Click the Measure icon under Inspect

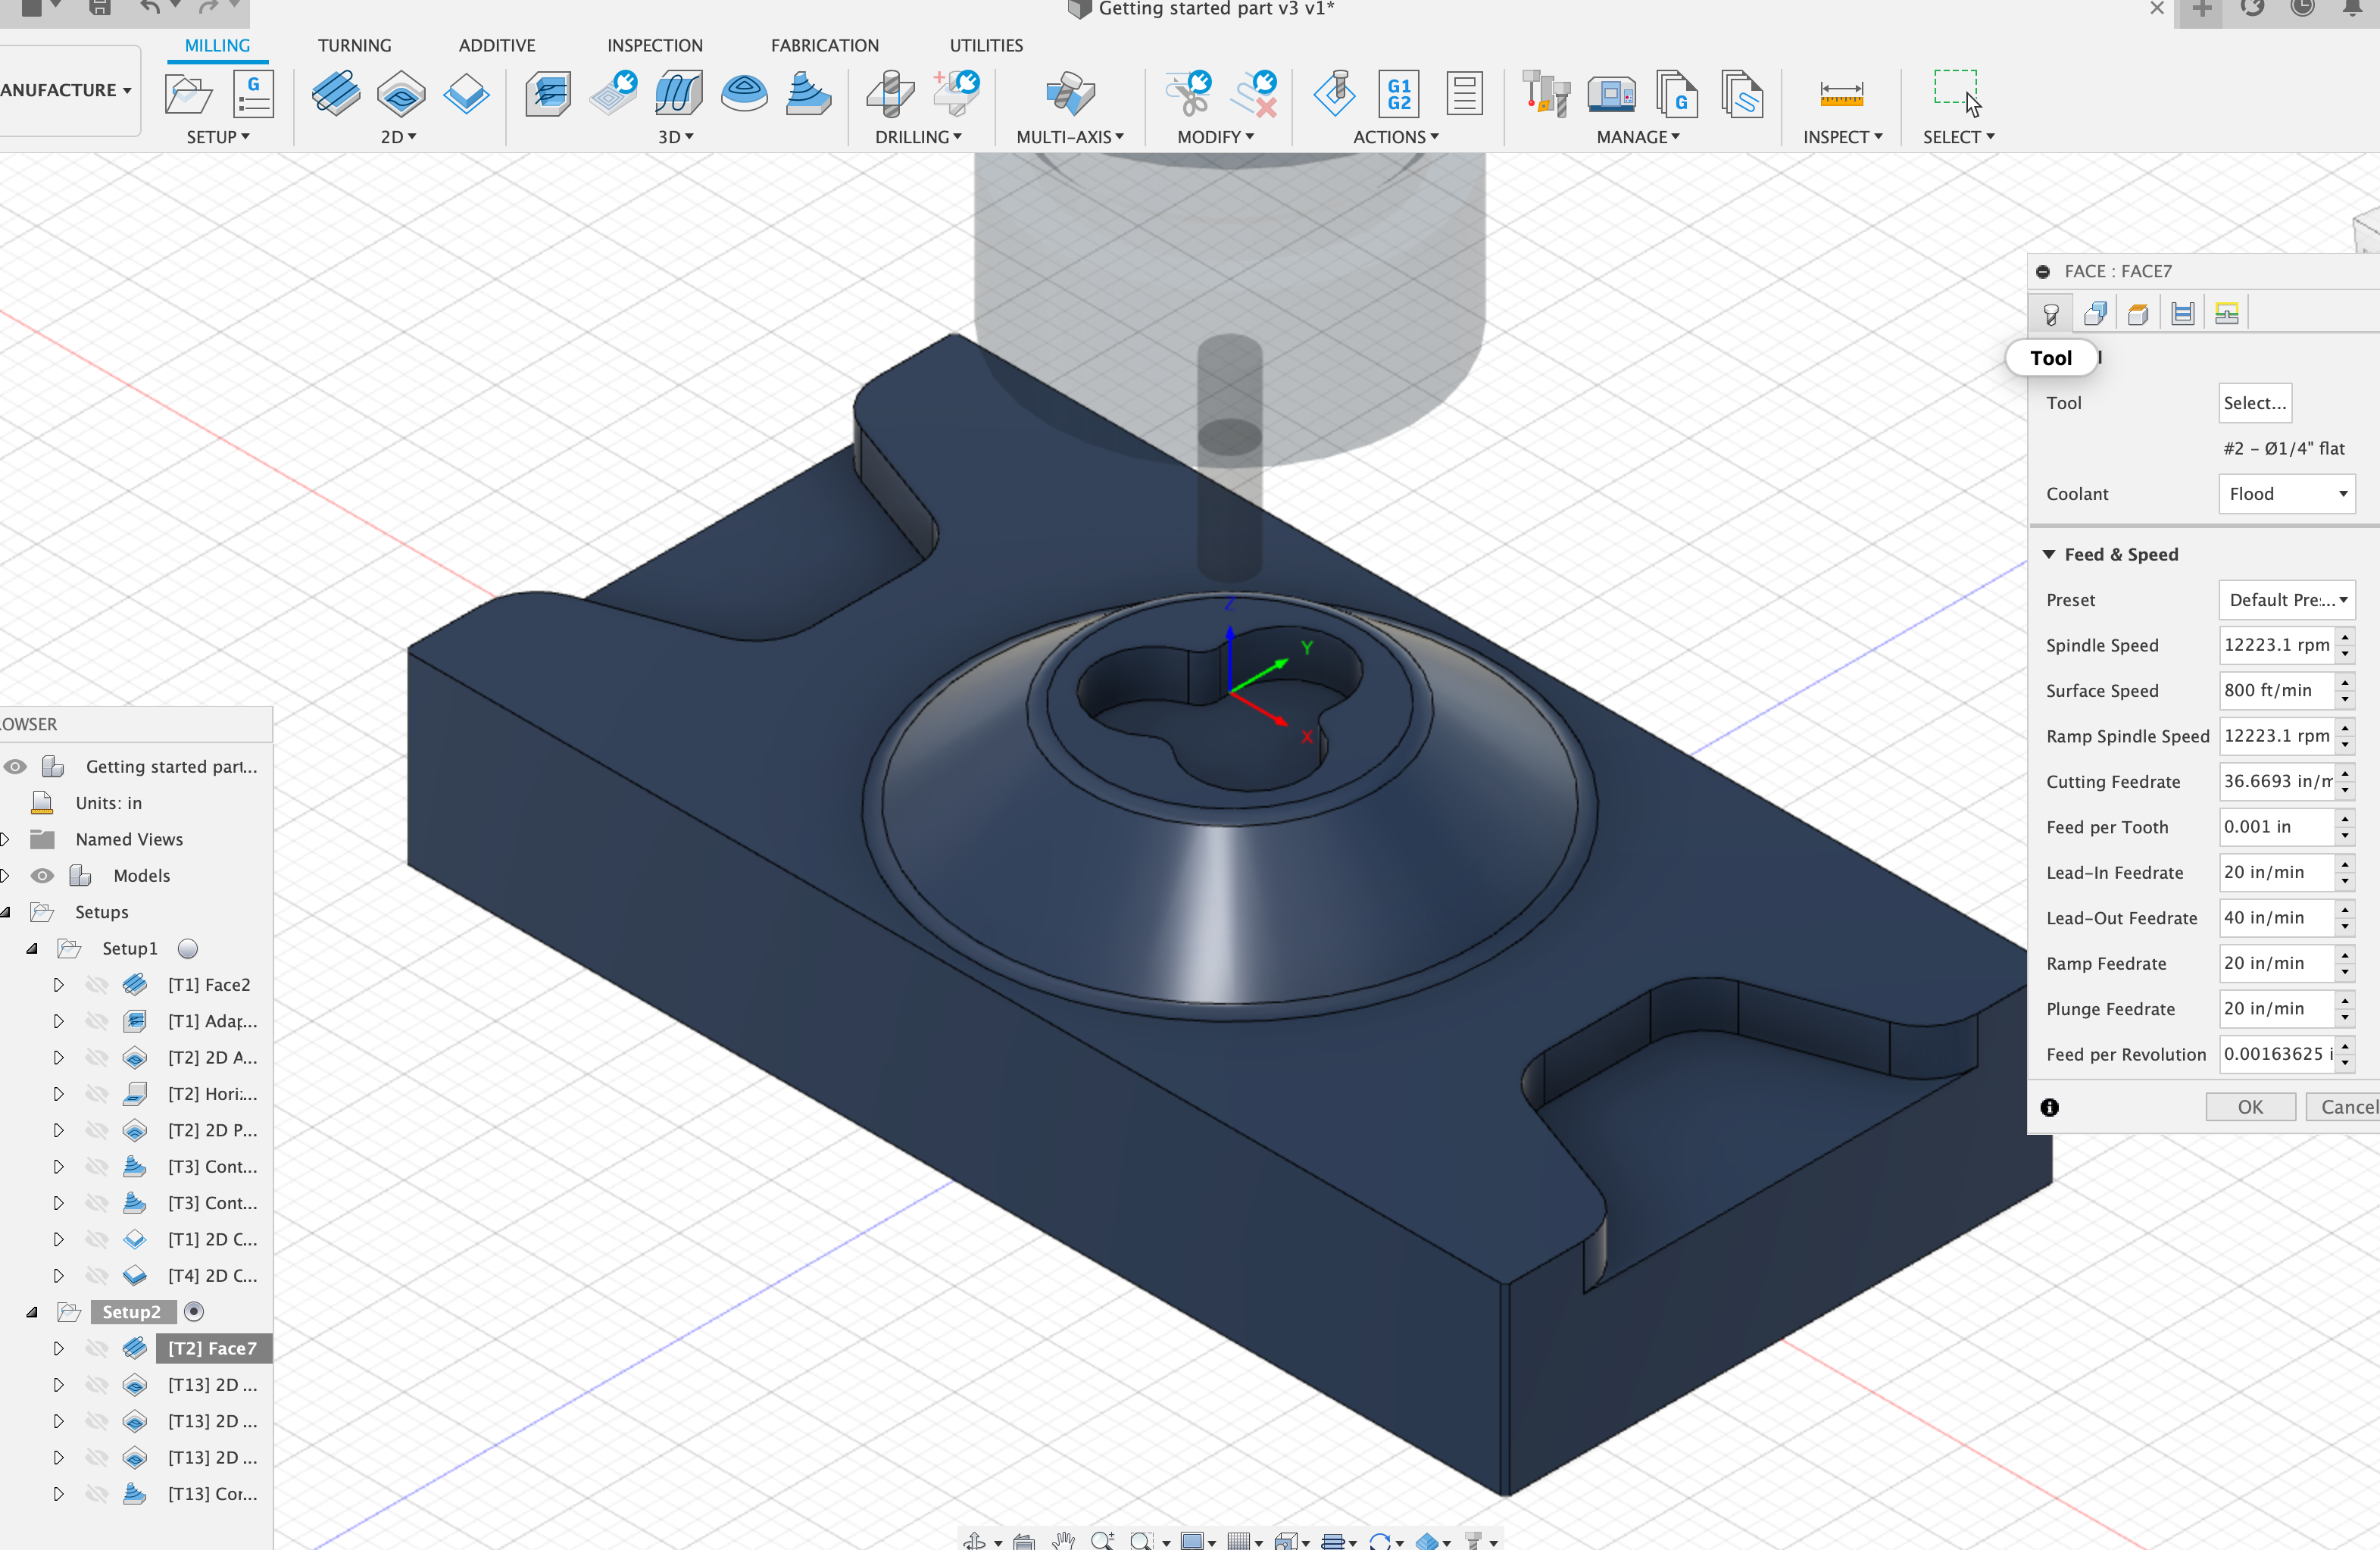(x=1841, y=95)
